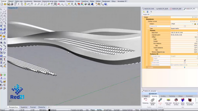Click the Pattern fill tool icon

[160, 102]
